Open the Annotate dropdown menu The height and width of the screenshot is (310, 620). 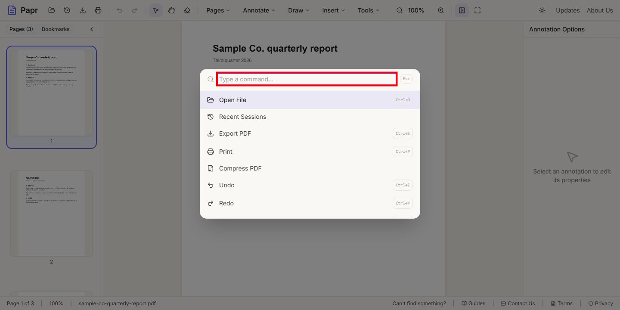pos(259,10)
